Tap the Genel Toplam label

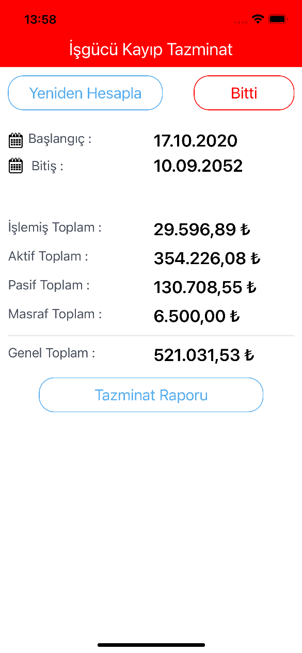[52, 353]
